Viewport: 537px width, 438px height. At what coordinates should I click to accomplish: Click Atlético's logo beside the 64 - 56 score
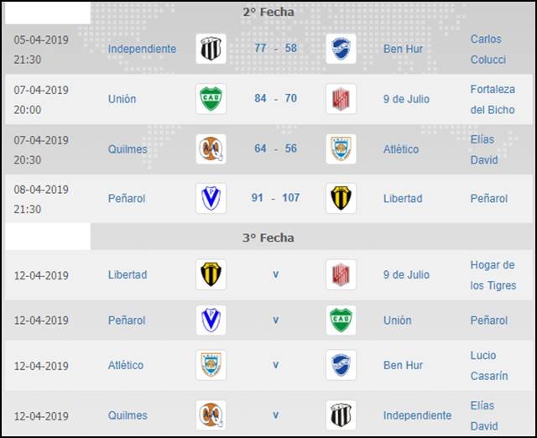(341, 149)
